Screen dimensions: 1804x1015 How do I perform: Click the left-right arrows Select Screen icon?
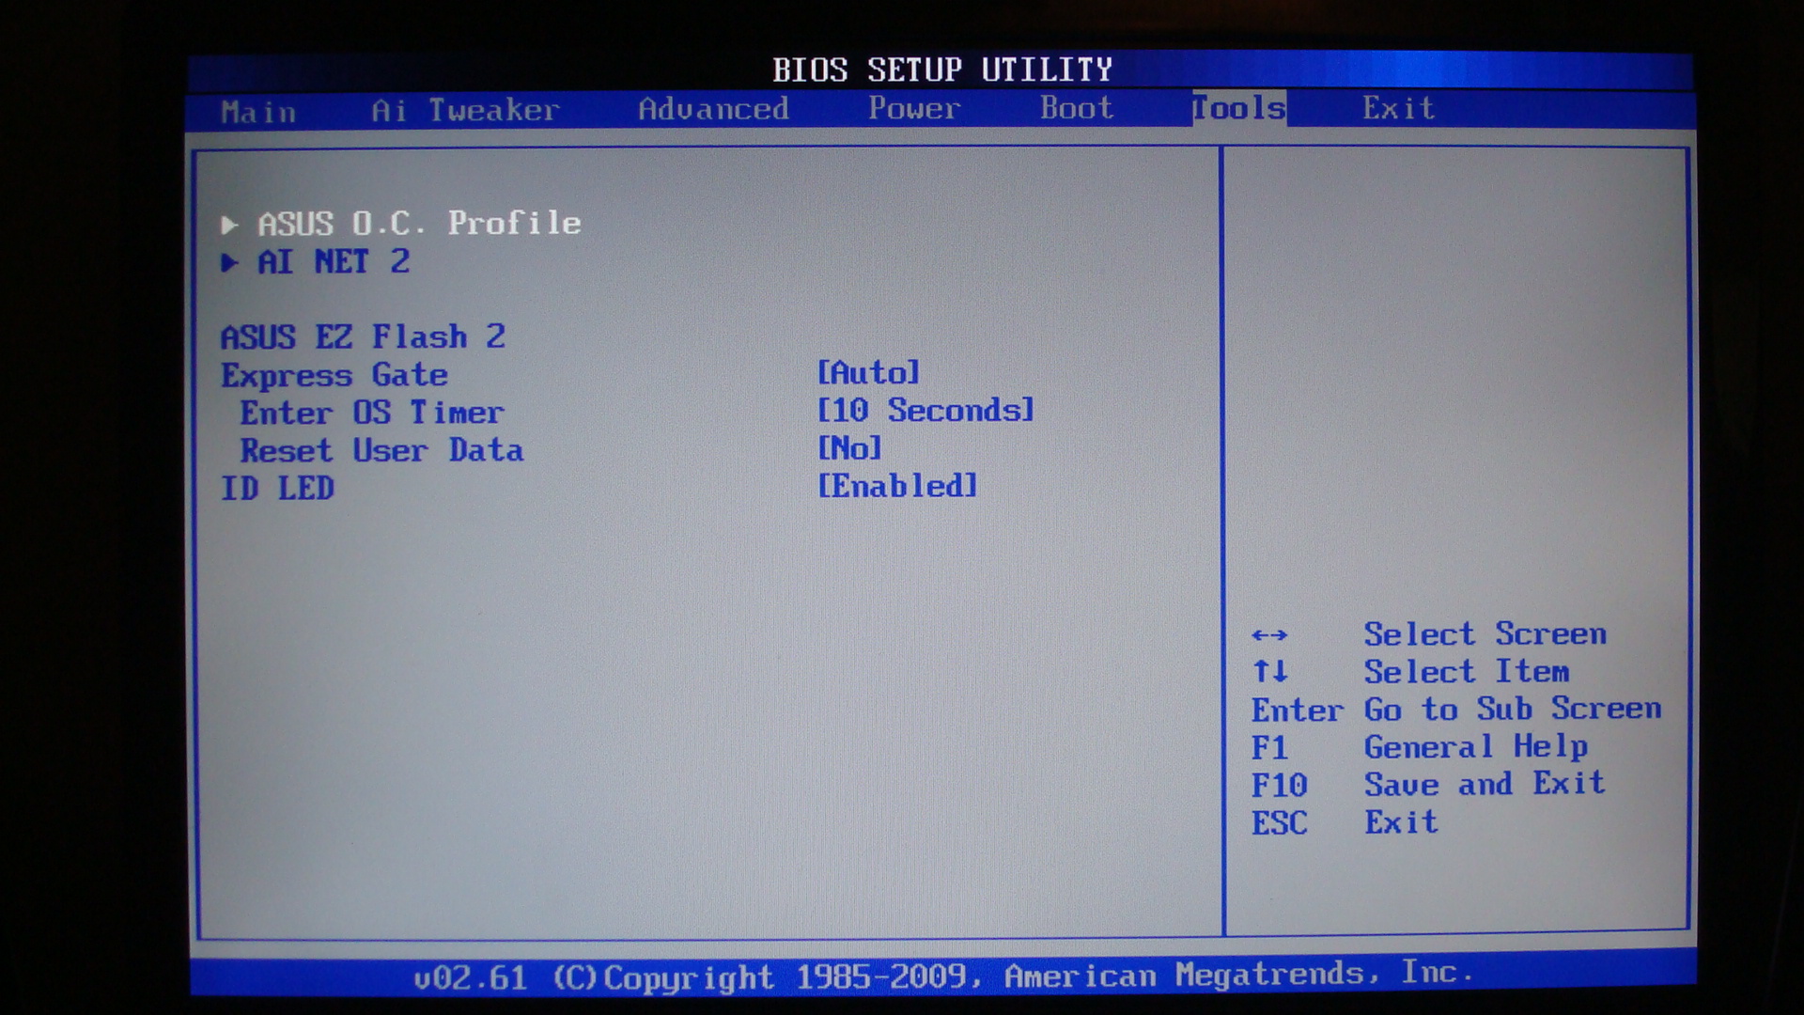pos(1269,635)
